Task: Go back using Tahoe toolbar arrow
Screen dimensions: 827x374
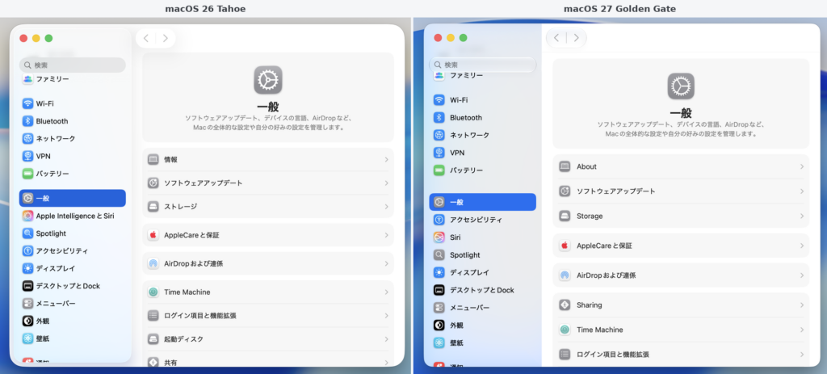Action: [146, 38]
